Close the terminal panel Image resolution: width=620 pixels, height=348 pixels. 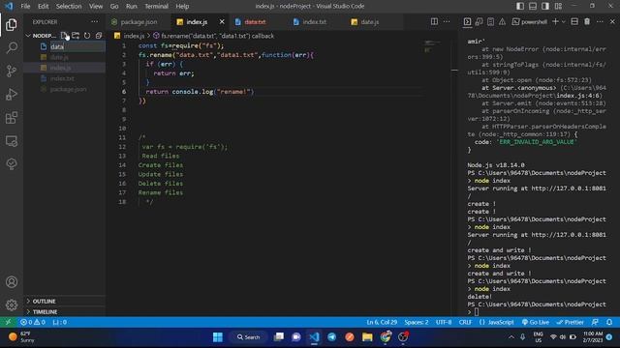612,21
